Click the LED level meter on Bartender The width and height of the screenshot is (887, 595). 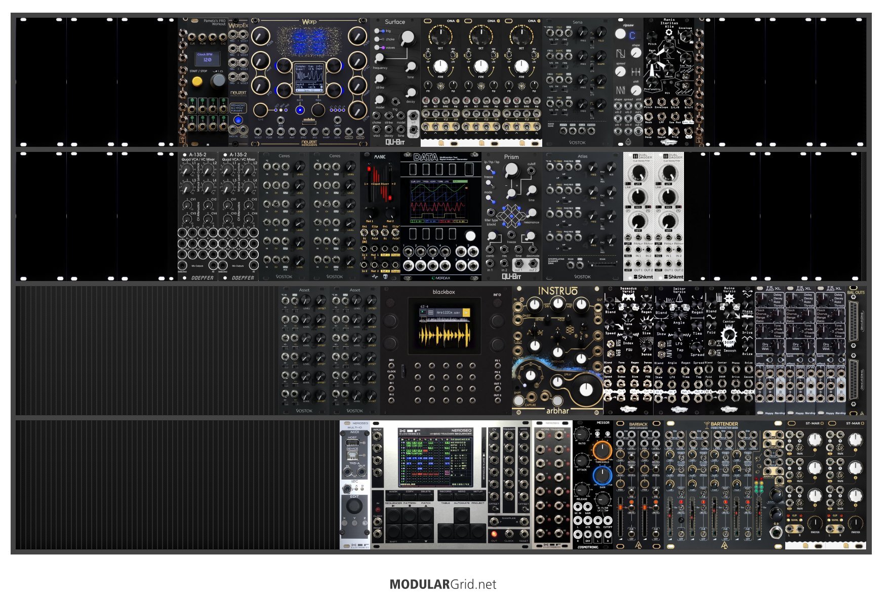point(759,486)
